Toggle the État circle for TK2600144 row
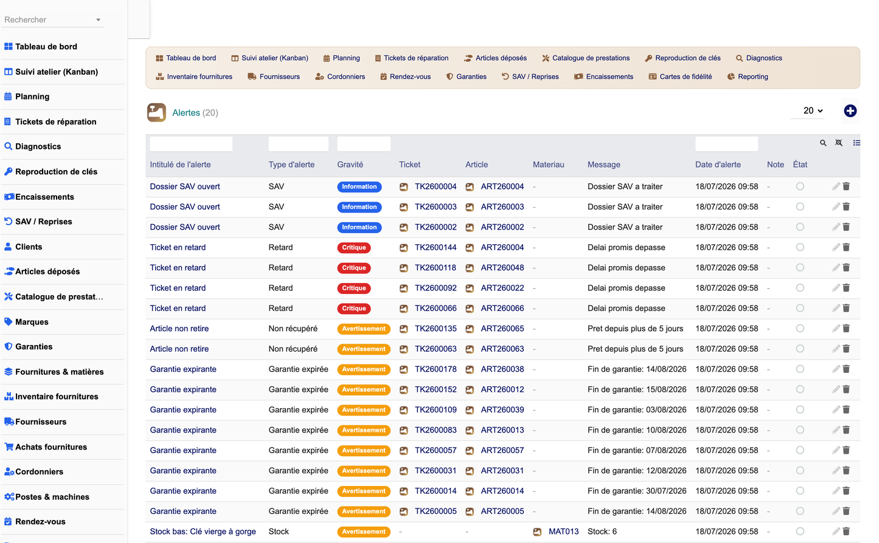The width and height of the screenshot is (879, 543). (x=800, y=247)
